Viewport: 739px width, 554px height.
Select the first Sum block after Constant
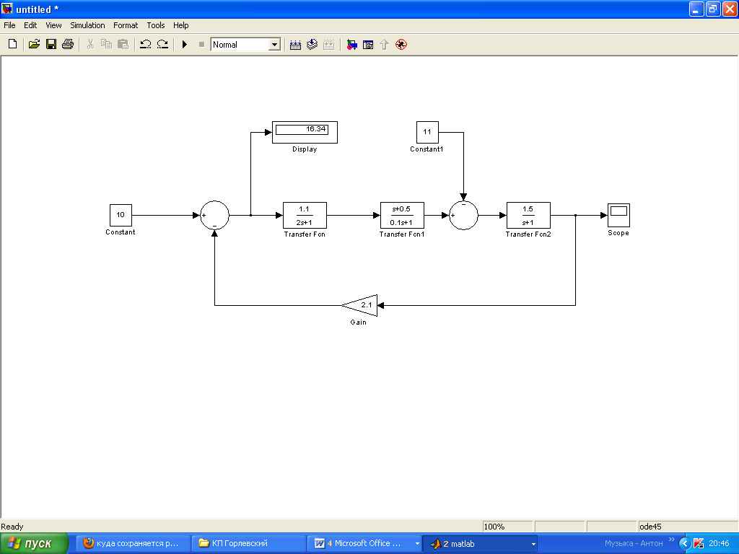pos(215,215)
